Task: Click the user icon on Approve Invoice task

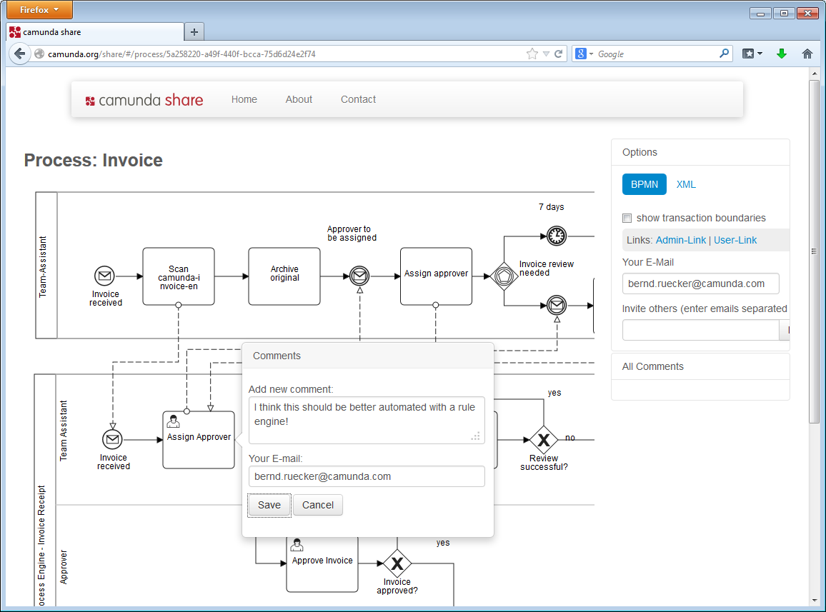Action: pyautogui.click(x=297, y=545)
